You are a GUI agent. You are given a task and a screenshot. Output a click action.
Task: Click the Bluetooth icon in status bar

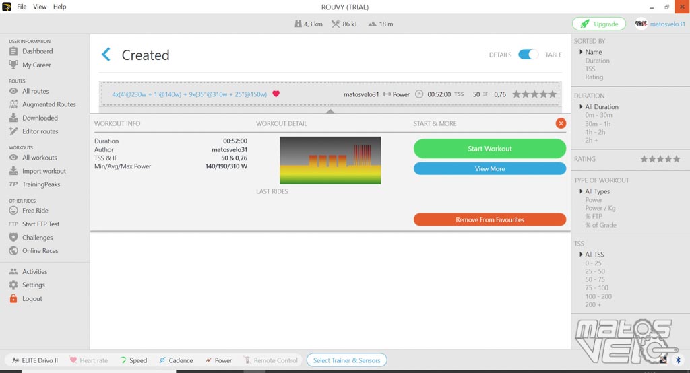click(x=678, y=360)
